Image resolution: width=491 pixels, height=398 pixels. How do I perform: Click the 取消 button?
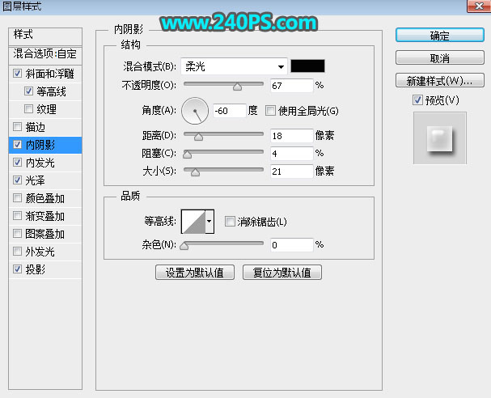440,58
